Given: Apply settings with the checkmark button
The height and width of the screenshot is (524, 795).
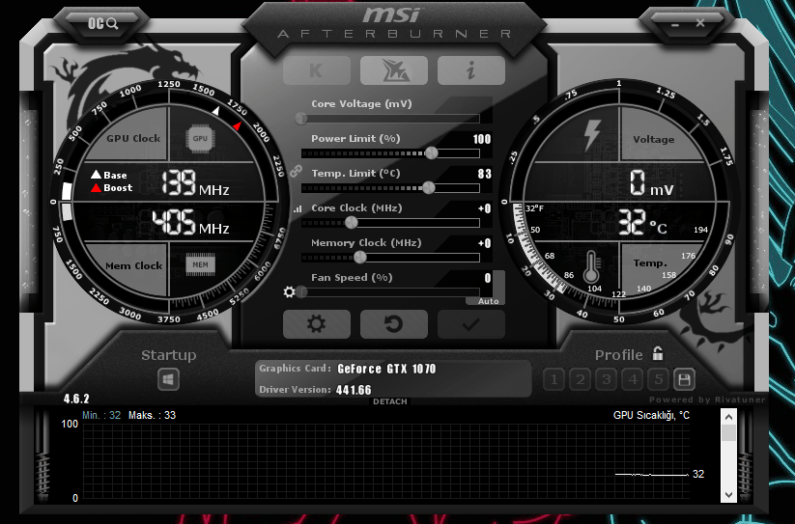Looking at the screenshot, I should pos(471,324).
